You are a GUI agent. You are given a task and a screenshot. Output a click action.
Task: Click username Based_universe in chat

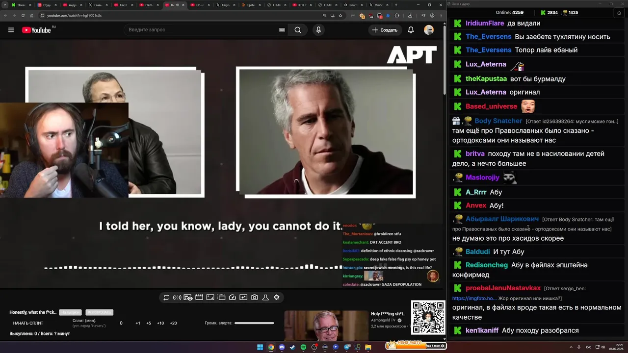point(491,106)
